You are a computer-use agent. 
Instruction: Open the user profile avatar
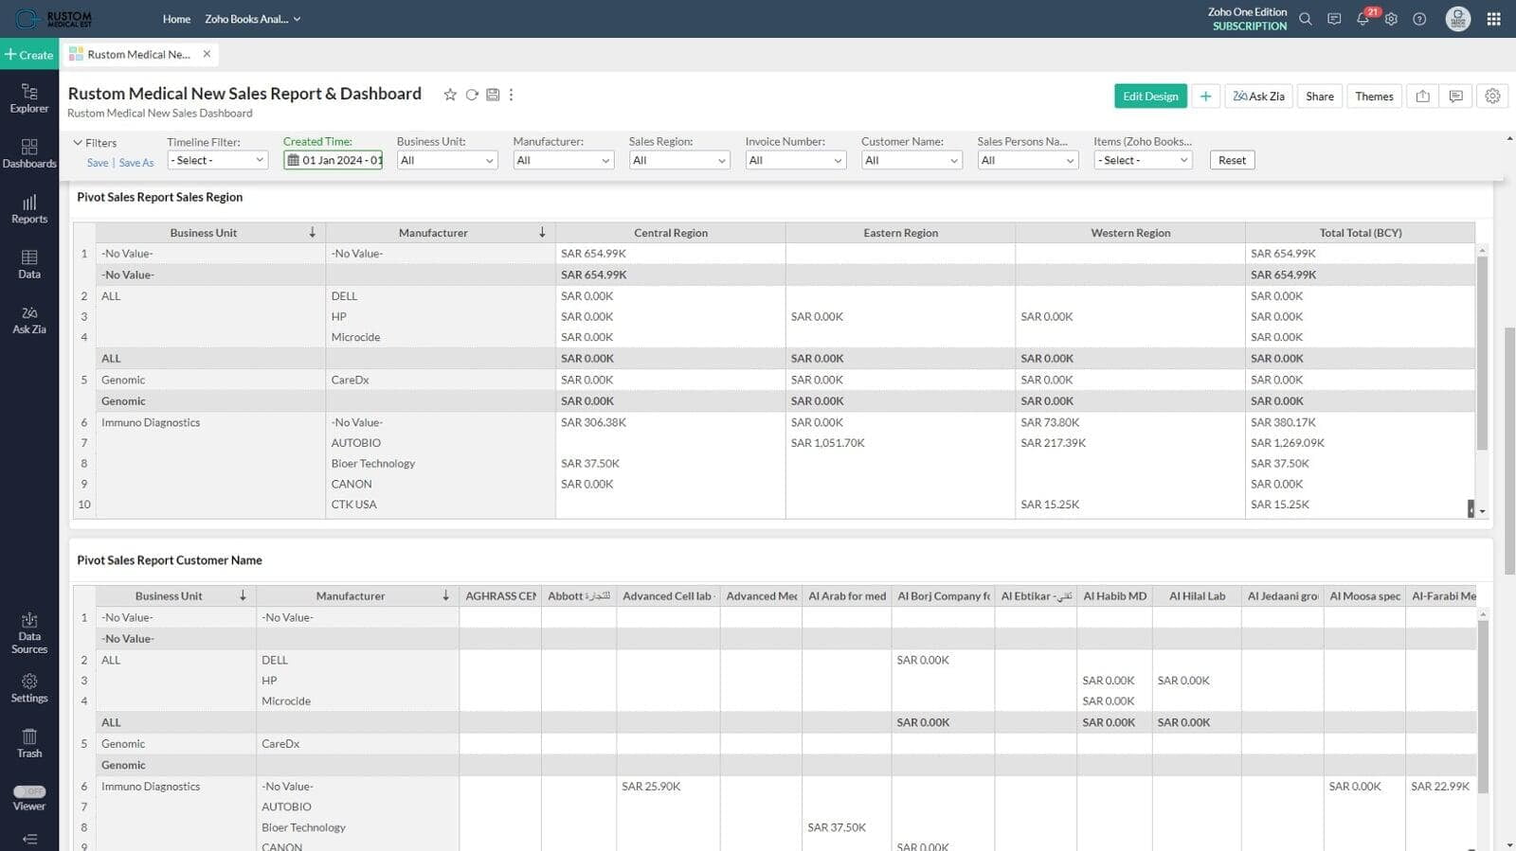click(x=1458, y=19)
